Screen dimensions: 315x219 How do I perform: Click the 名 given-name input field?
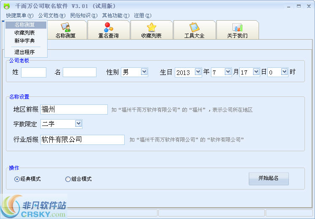coord(80,72)
